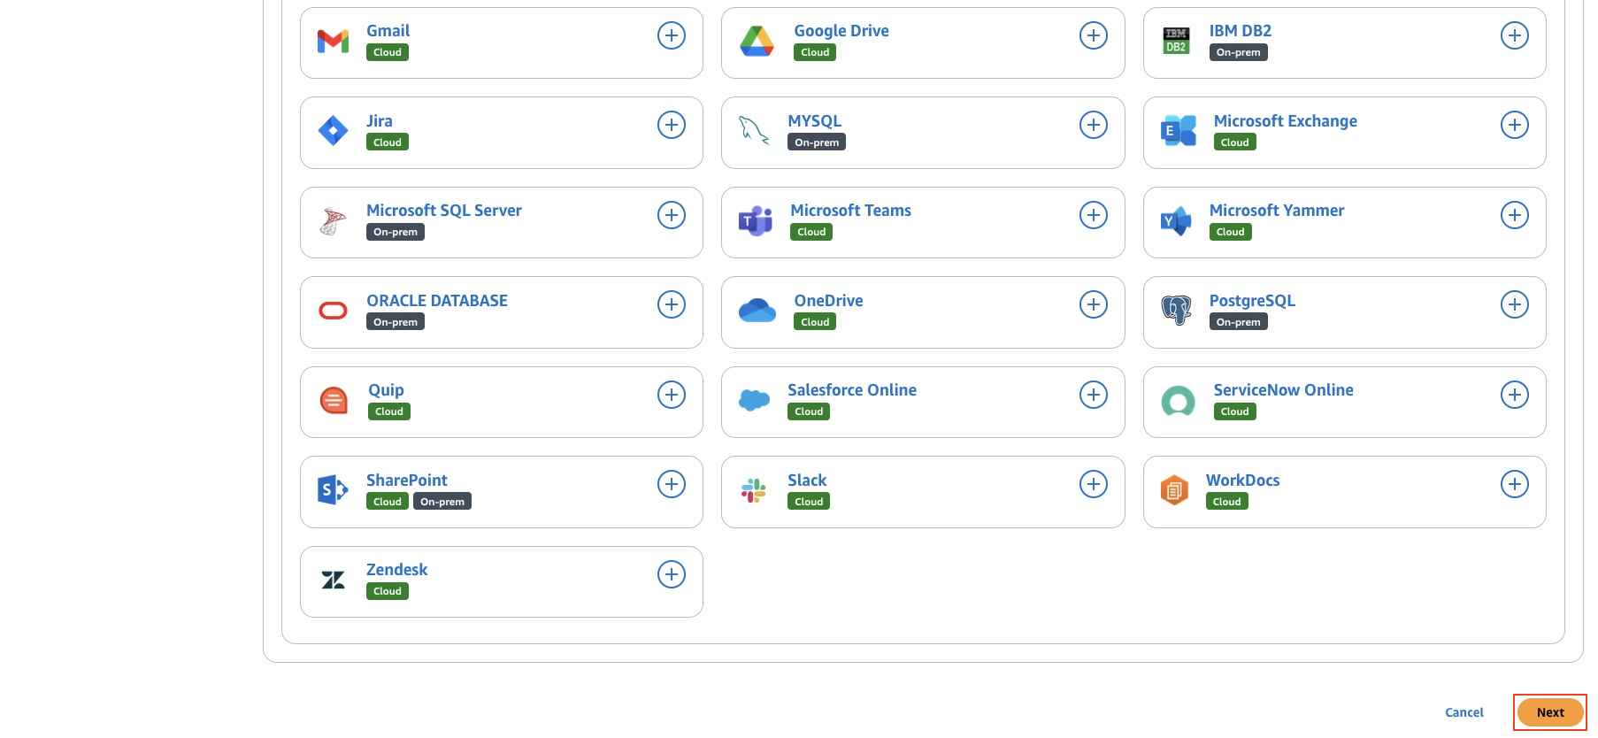Click the Microsoft Yammer logo
The image size is (1598, 738).
click(1176, 221)
